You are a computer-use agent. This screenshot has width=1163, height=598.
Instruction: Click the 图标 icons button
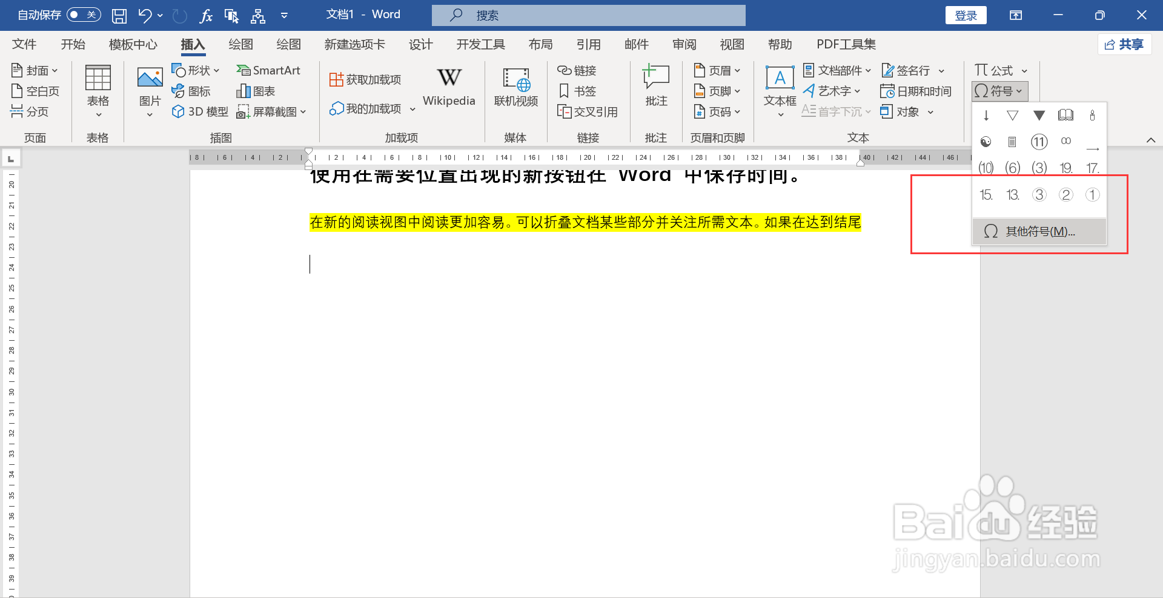(191, 91)
